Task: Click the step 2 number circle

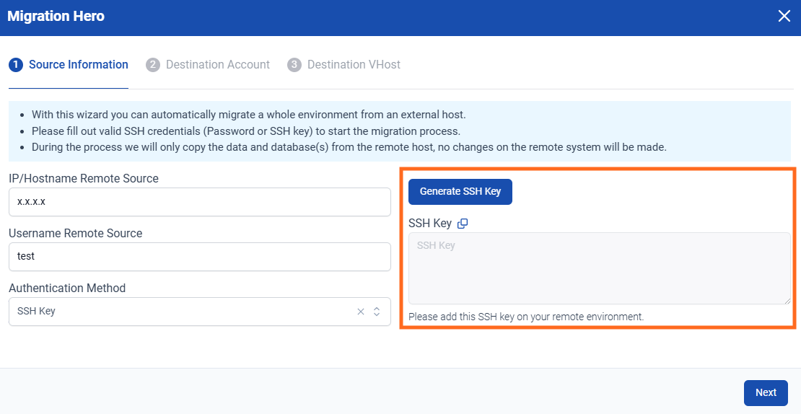Action: tap(152, 65)
